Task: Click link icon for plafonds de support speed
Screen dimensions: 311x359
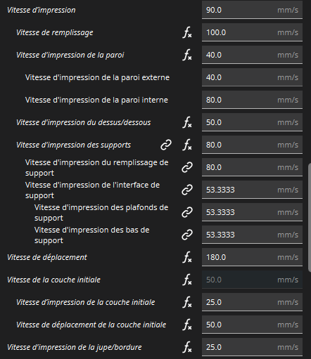Action: point(187,212)
